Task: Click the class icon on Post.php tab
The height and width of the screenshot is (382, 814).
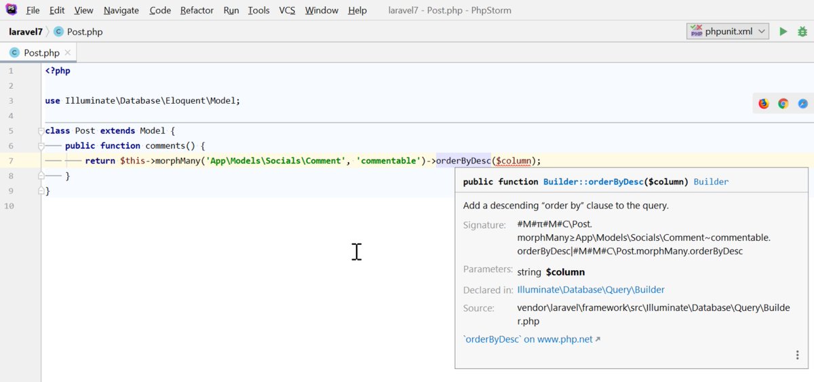Action: [15, 52]
